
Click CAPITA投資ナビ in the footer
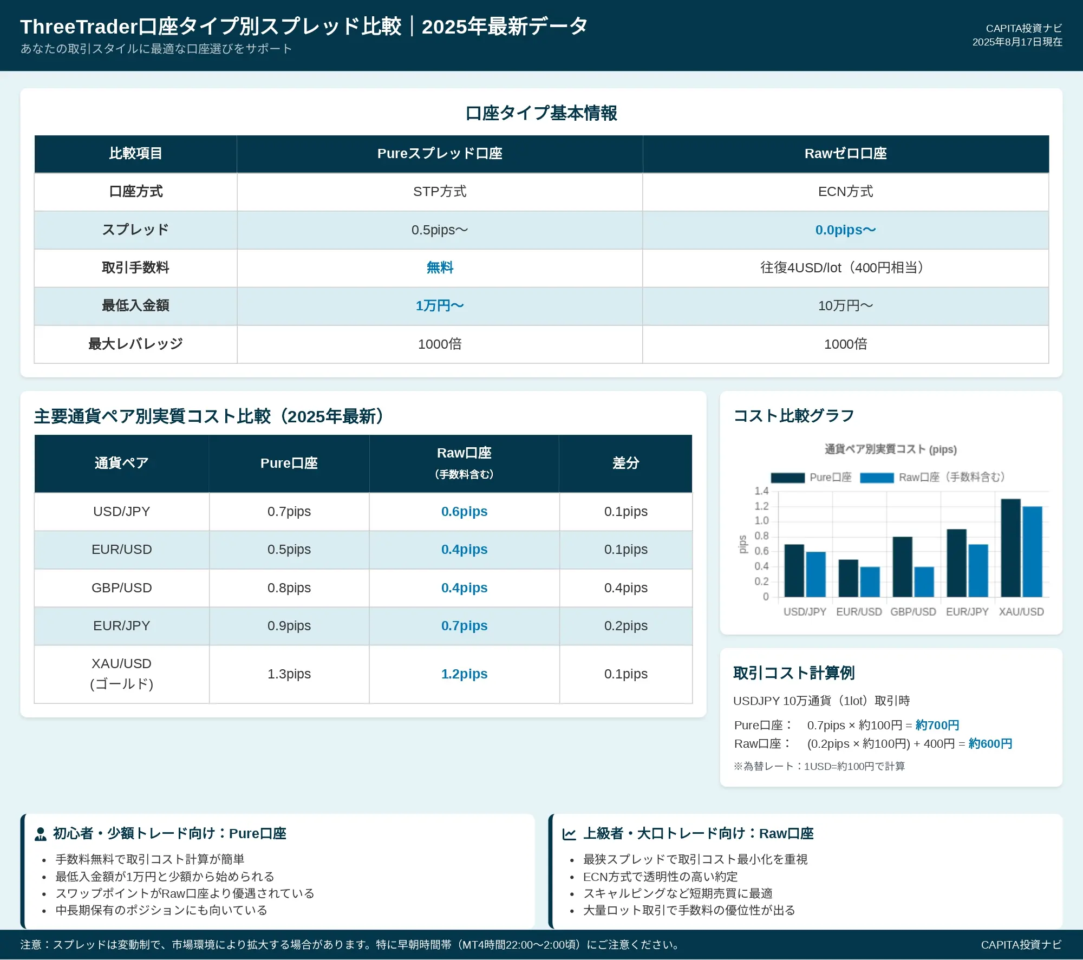pyautogui.click(x=1021, y=945)
